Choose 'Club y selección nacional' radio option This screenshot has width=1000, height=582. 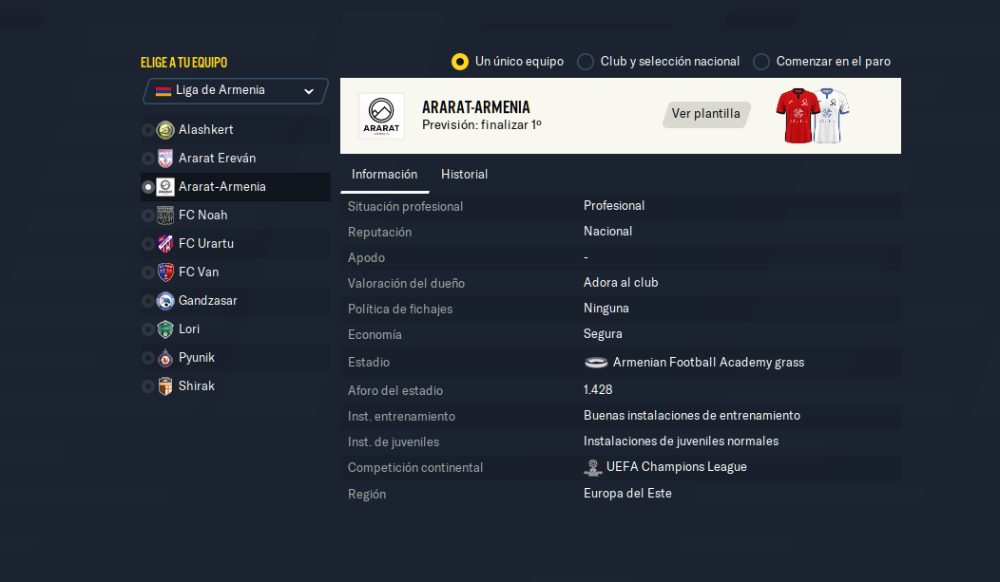586,62
